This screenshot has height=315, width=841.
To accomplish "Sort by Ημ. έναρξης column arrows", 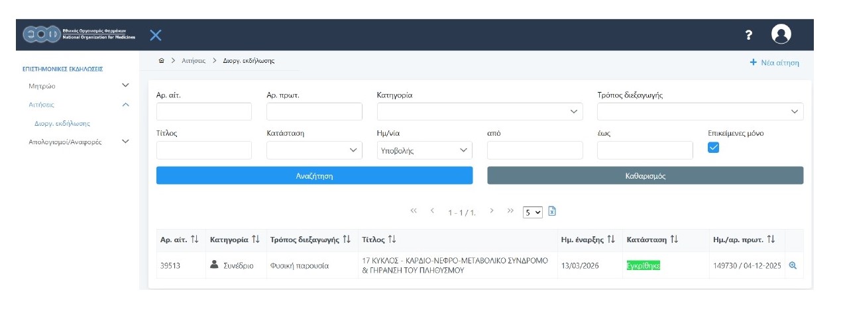I will (611, 240).
